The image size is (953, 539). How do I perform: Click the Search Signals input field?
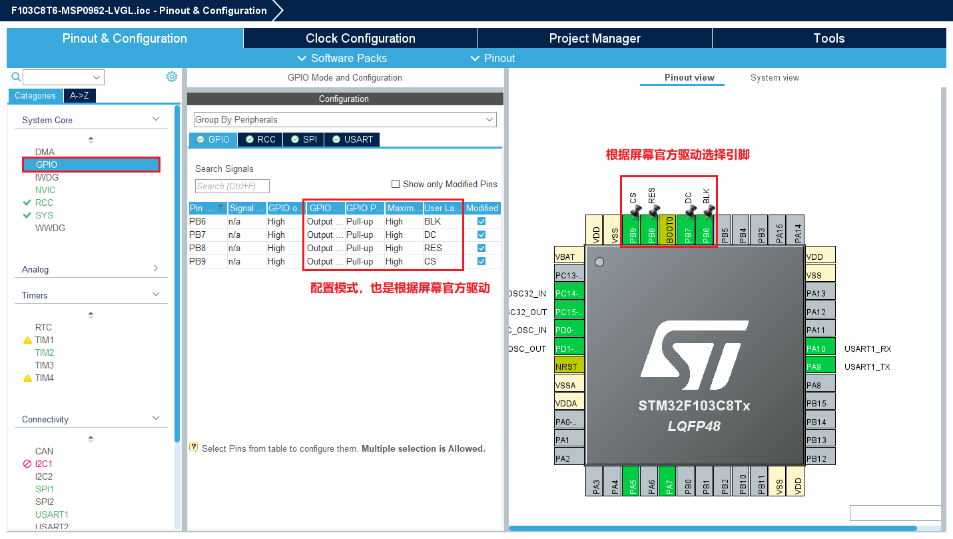232,186
